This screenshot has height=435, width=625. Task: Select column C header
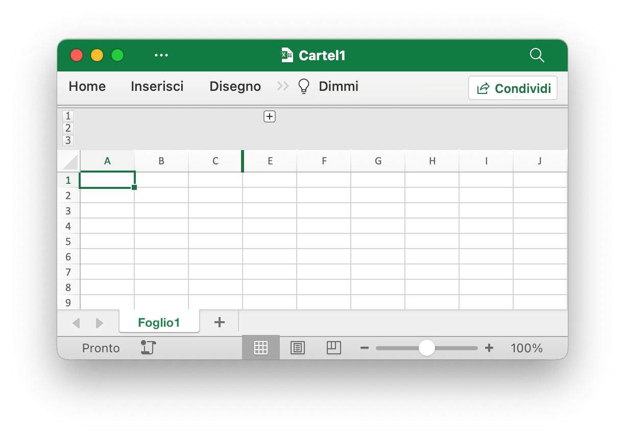[x=215, y=161]
